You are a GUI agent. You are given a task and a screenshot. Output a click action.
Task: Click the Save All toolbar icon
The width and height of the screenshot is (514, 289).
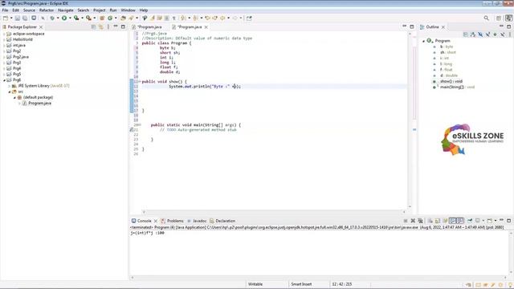point(25,18)
